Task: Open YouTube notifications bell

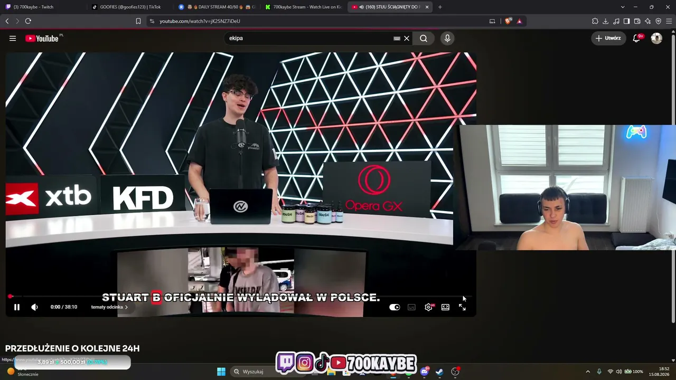Action: coord(637,38)
